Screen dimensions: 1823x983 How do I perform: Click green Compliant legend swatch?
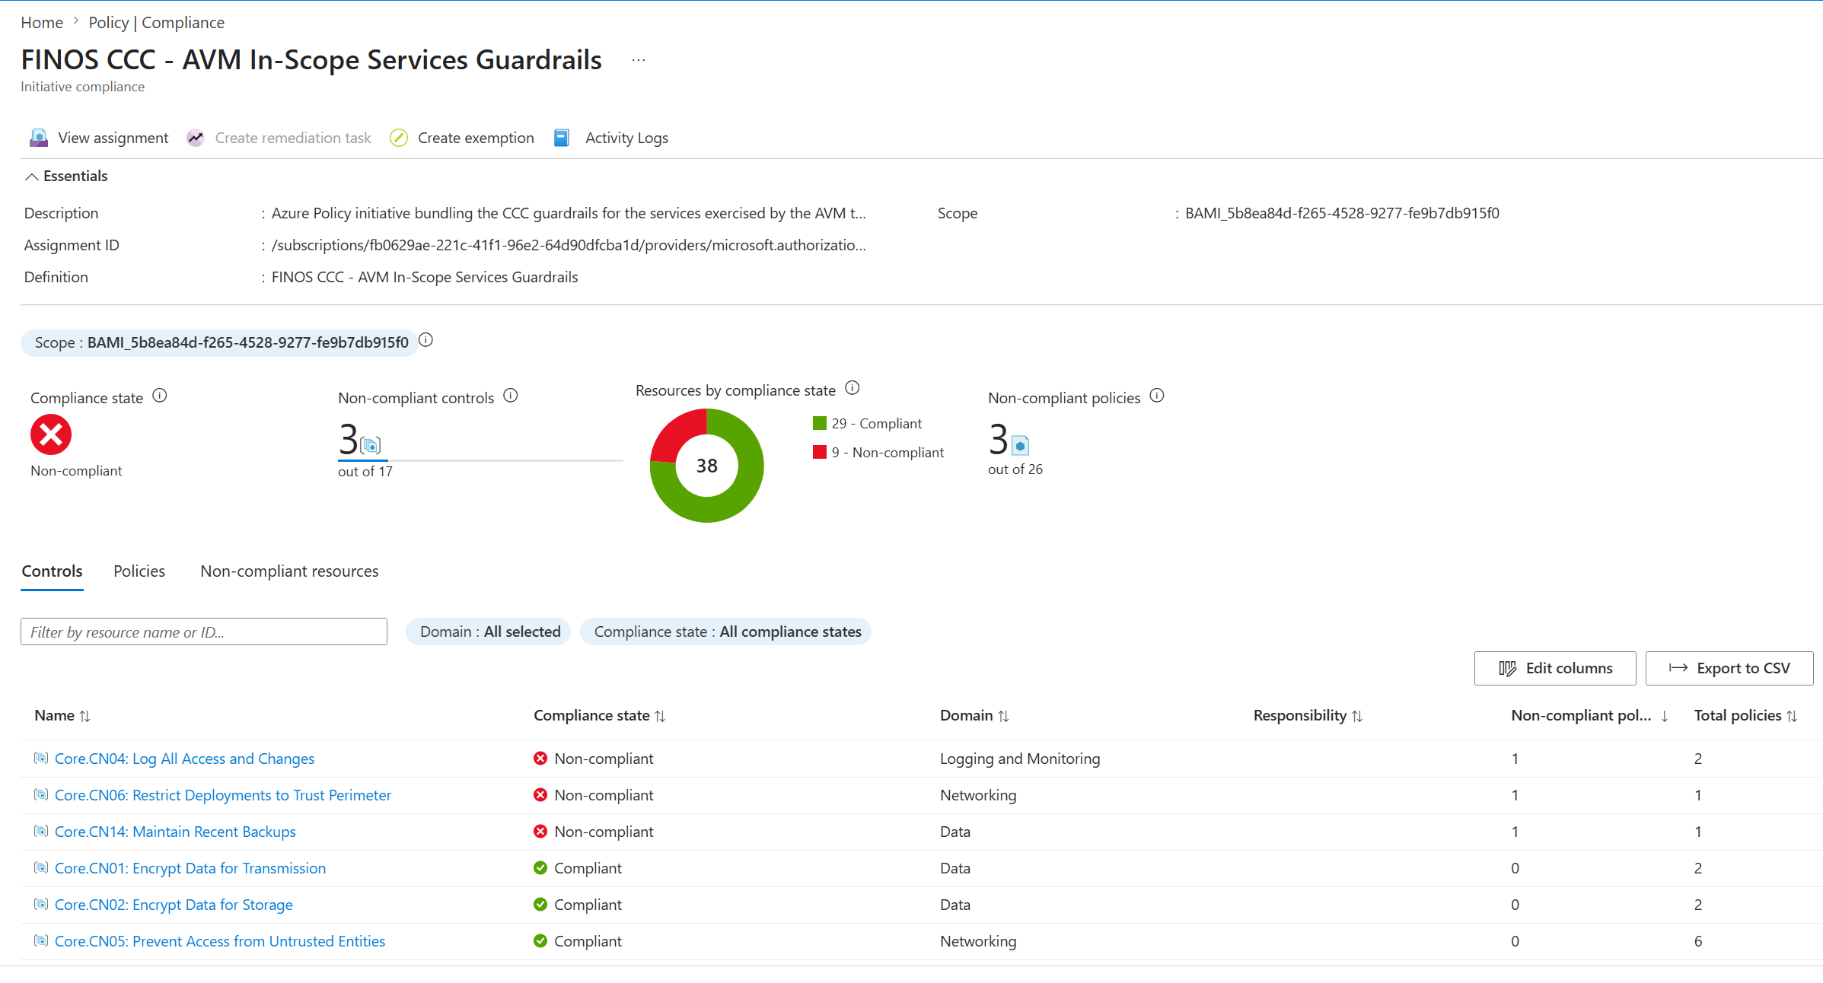(x=820, y=423)
